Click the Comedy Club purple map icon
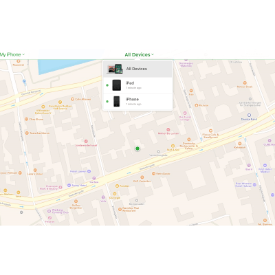Viewport: 275px width, 275px height. 49,211
